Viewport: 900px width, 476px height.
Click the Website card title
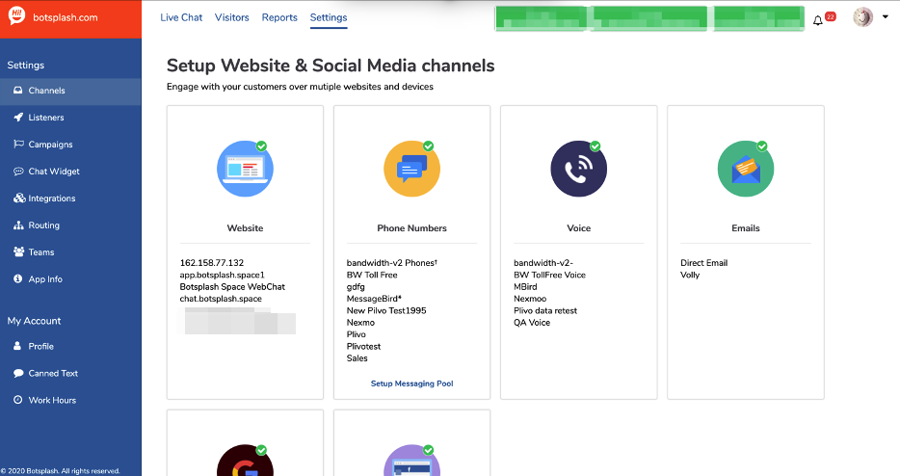[x=245, y=228]
